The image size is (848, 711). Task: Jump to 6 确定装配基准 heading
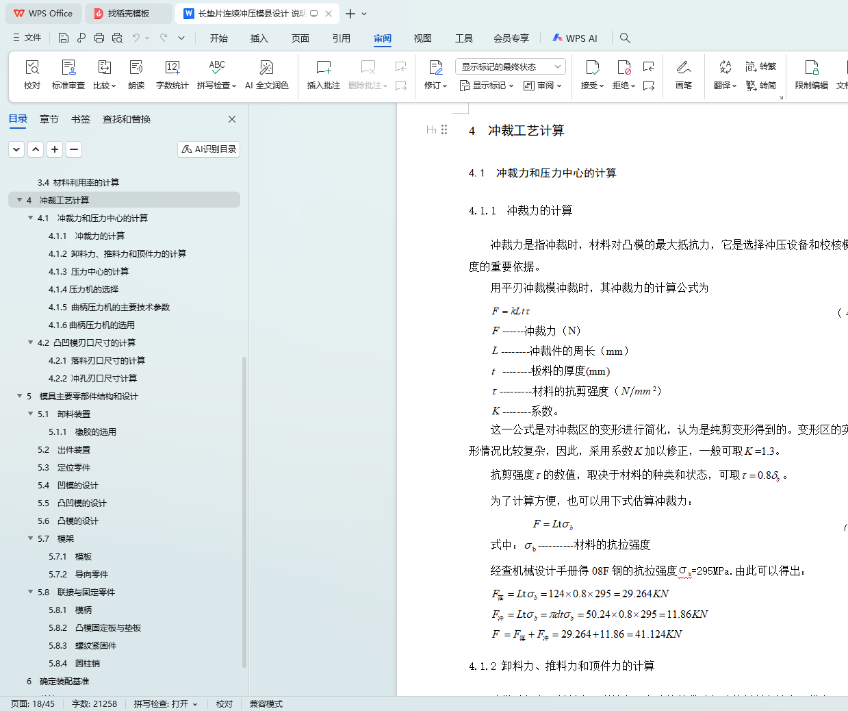57,681
